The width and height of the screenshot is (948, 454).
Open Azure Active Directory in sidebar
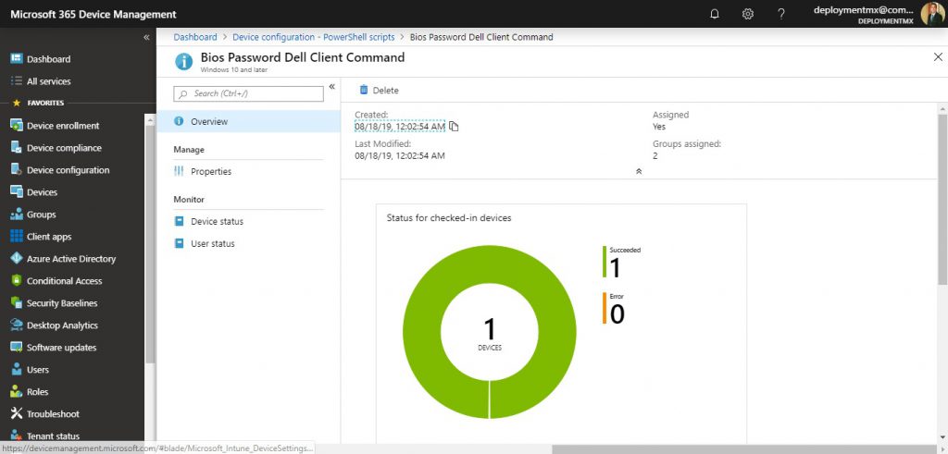[x=70, y=259]
